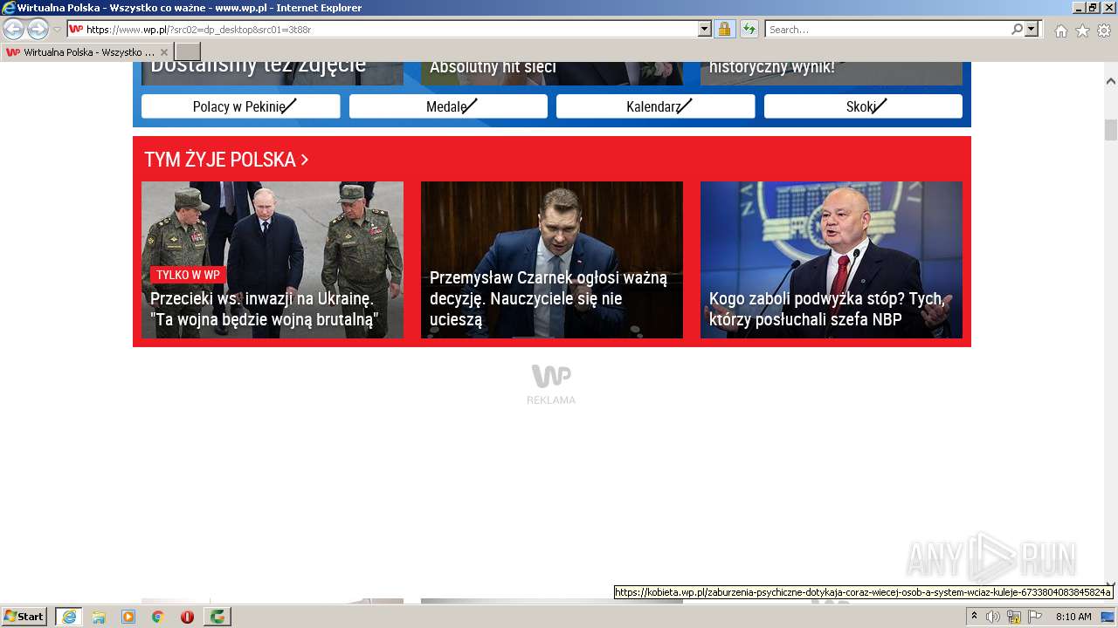The width and height of the screenshot is (1118, 628).
Task: Open Windows Explorer folder taskbar icon
Action: [99, 617]
